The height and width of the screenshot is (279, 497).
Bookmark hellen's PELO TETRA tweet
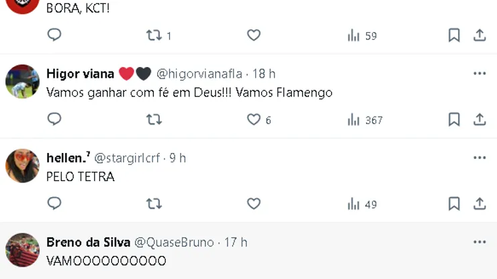pyautogui.click(x=454, y=203)
